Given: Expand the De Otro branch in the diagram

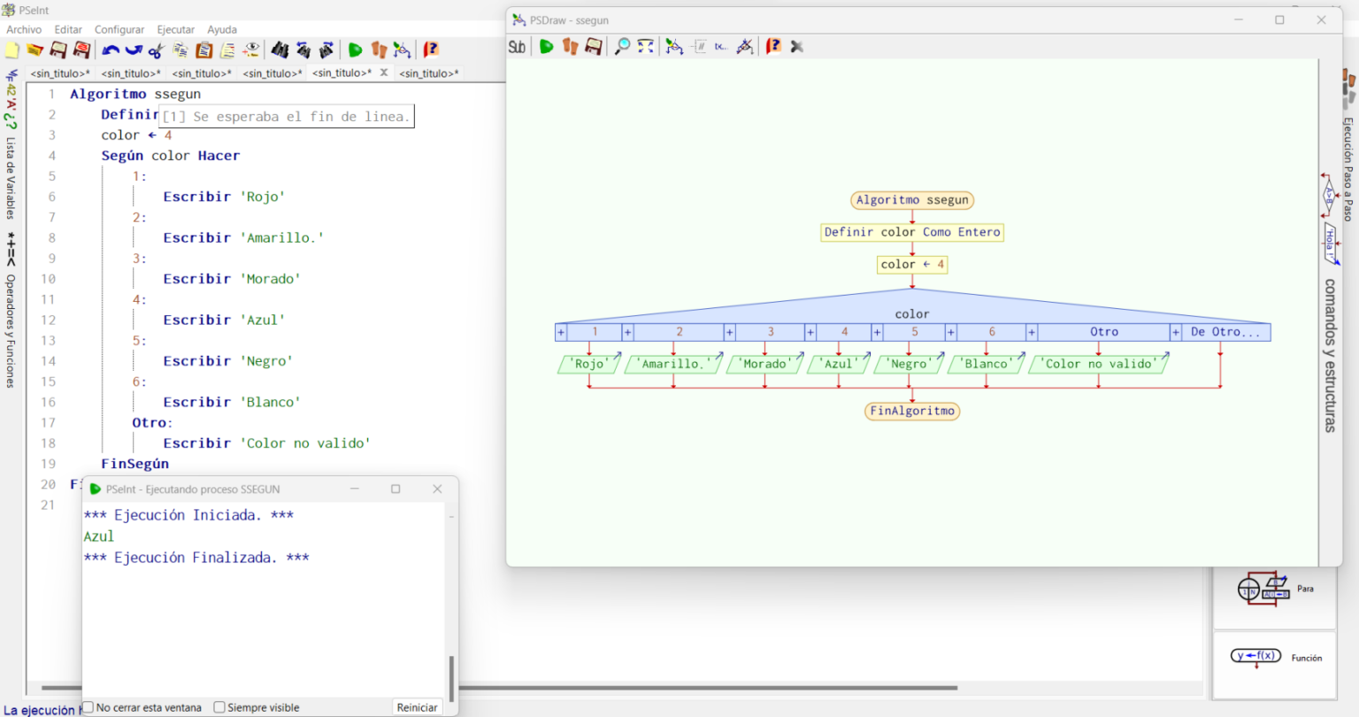Looking at the screenshot, I should click(x=1177, y=331).
